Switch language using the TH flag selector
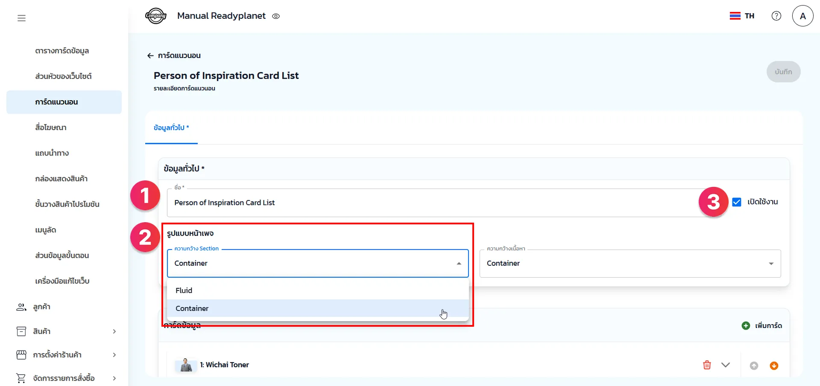This screenshot has width=820, height=386. point(742,16)
